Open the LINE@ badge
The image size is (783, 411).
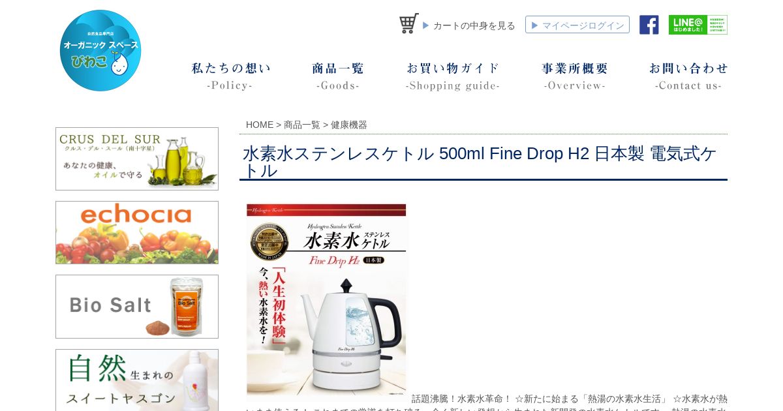pos(698,25)
